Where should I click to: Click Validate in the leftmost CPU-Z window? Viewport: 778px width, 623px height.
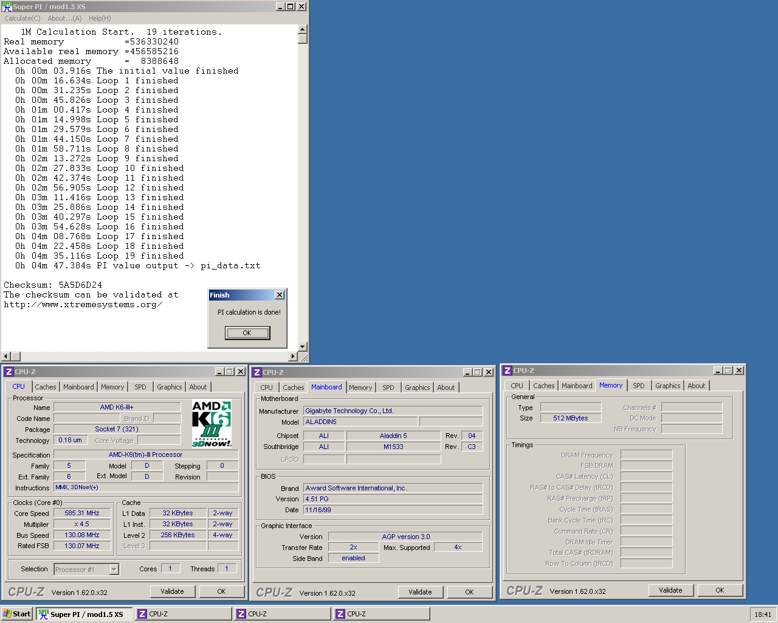click(172, 591)
